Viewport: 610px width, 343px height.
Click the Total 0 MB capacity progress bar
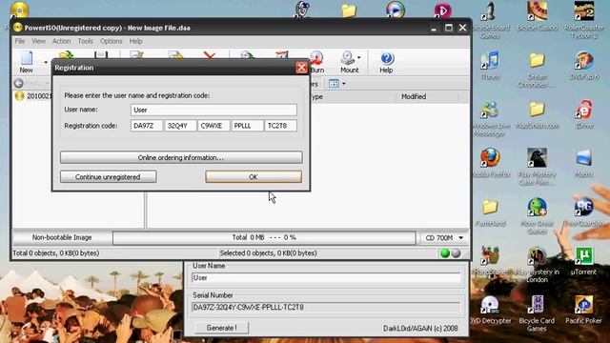point(264,237)
